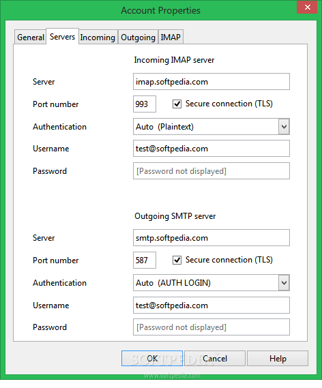Viewport: 322px width, 388px height.
Task: Click the "Incoming IMAP server" heading
Action: [174, 60]
